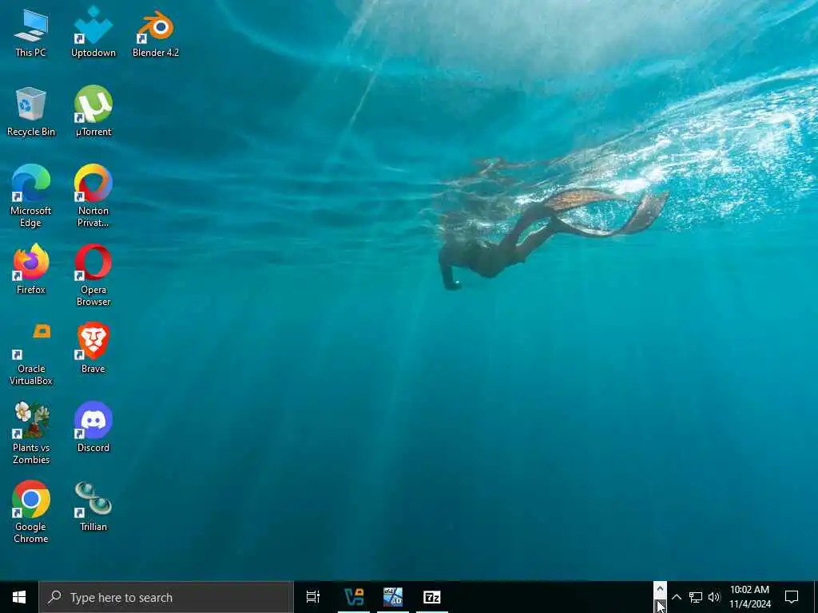The width and height of the screenshot is (818, 613).
Task: Click the 'Type here to search' box
Action: pyautogui.click(x=166, y=597)
